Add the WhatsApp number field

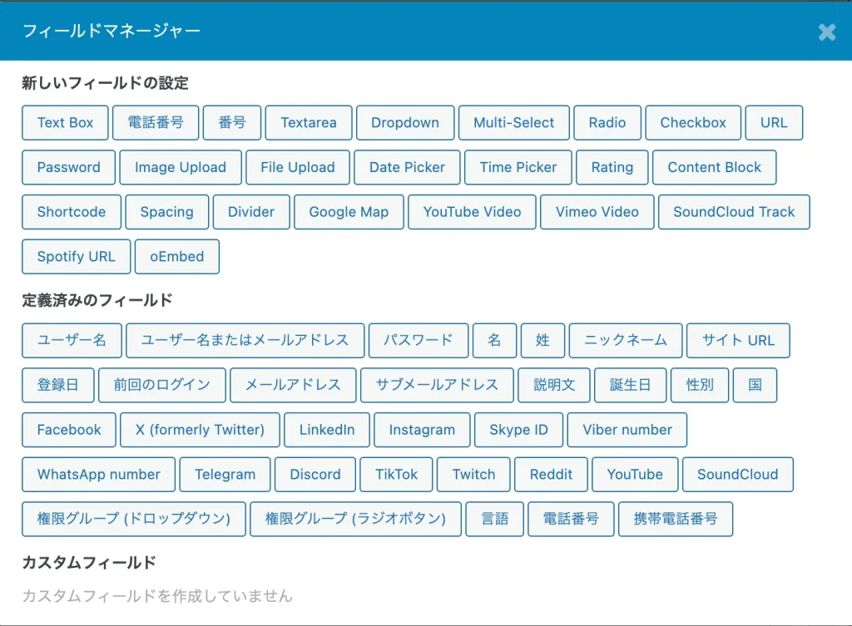pos(98,475)
